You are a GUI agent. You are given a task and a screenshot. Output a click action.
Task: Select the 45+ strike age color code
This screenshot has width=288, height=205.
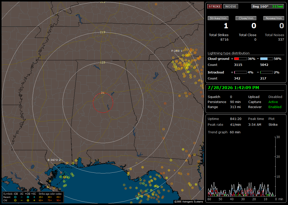(x=58, y=197)
